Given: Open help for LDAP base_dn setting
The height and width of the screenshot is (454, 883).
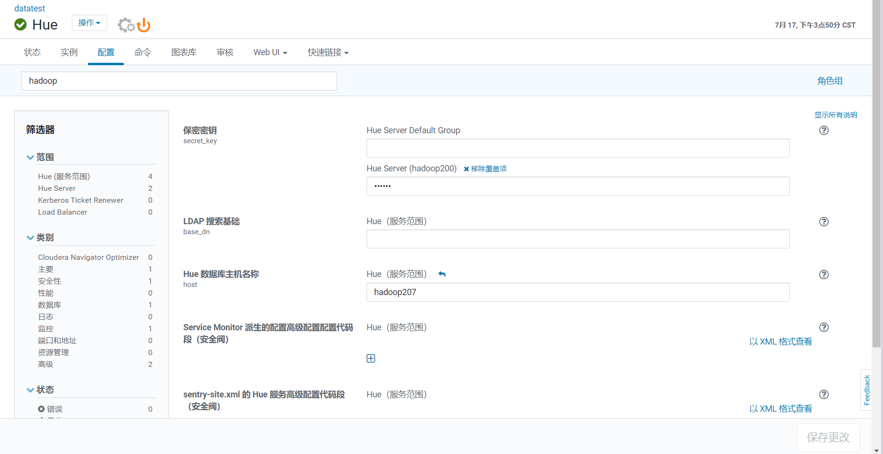Looking at the screenshot, I should click(824, 222).
